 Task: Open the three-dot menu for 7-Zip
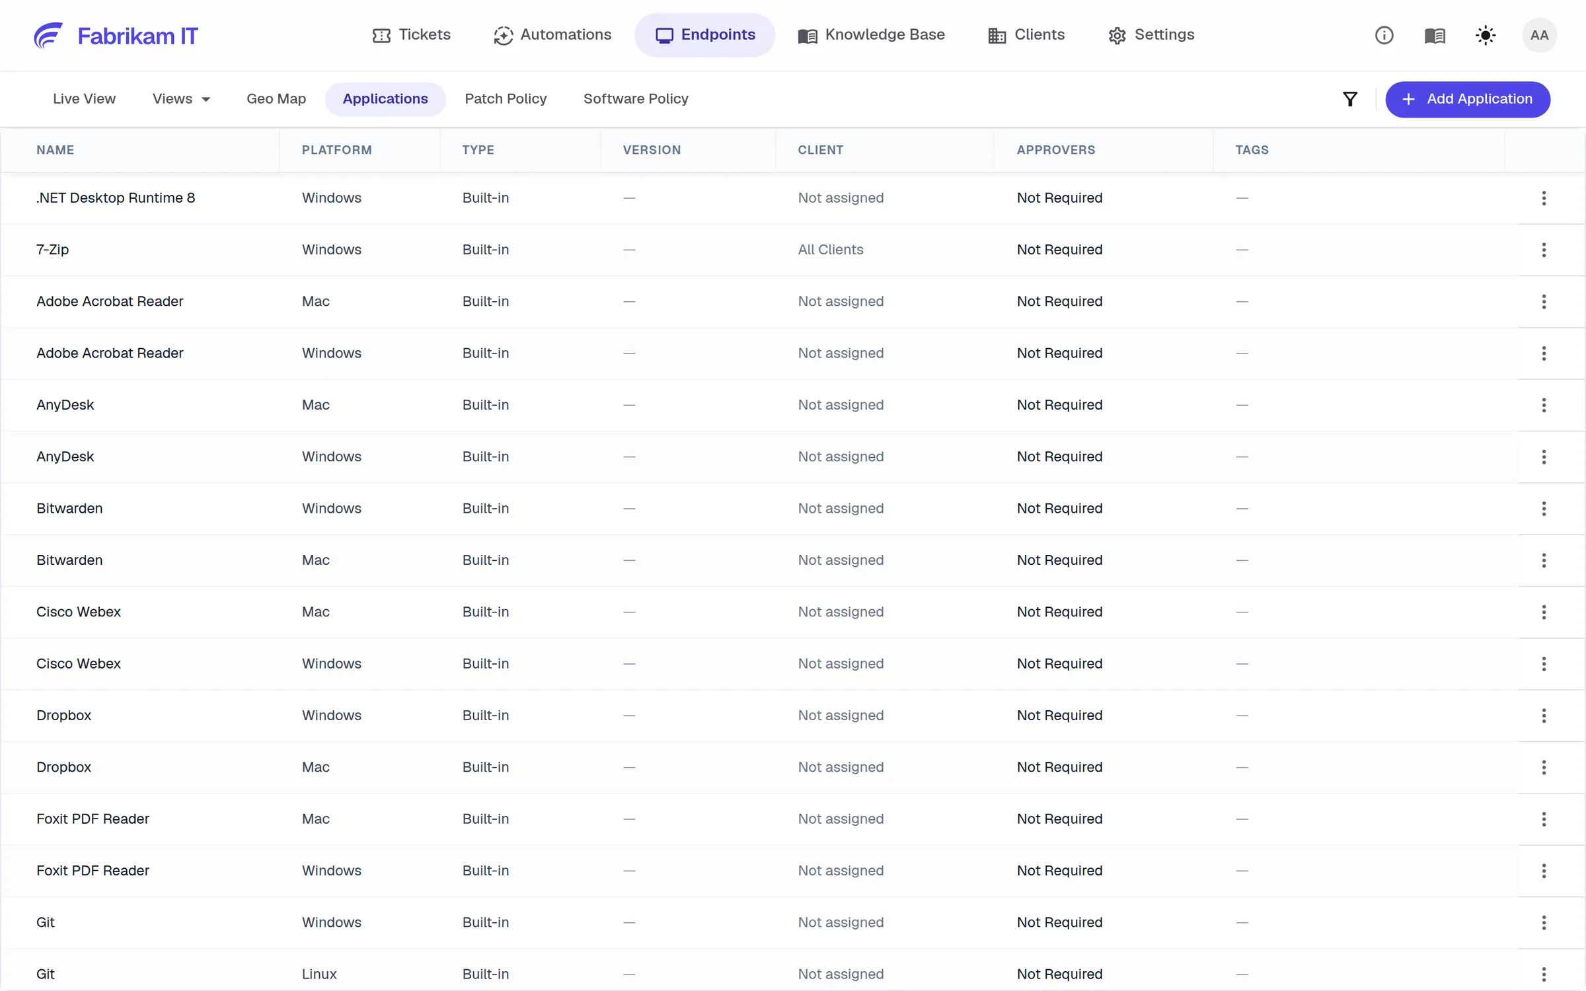coord(1544,250)
